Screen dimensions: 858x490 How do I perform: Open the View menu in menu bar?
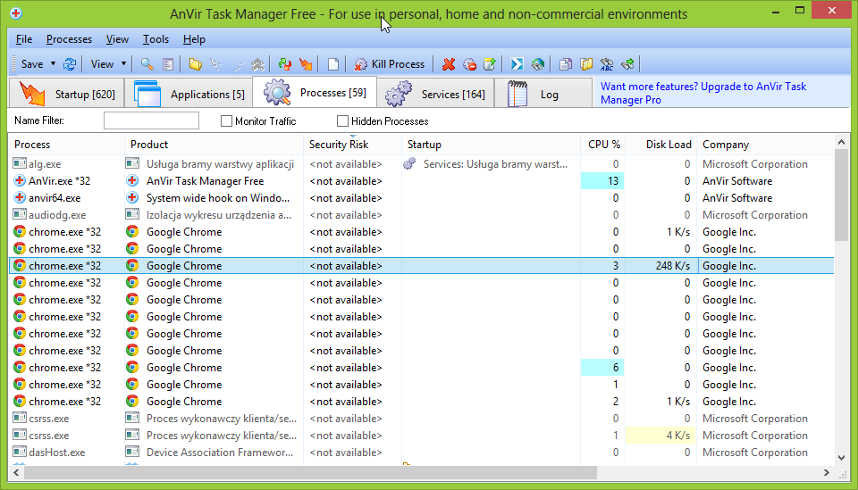tap(117, 39)
